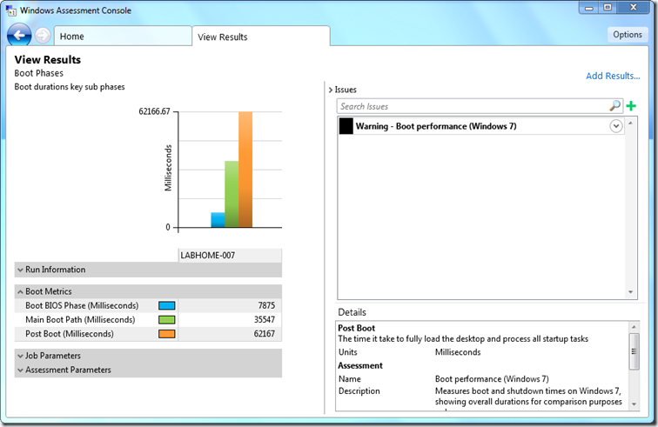Click the black warning issue icon
The height and width of the screenshot is (427, 658).
tap(346, 126)
